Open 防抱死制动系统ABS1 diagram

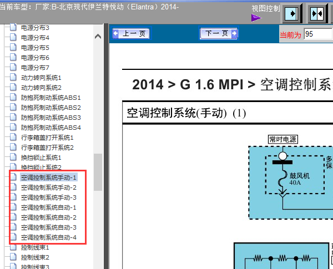tap(51, 98)
